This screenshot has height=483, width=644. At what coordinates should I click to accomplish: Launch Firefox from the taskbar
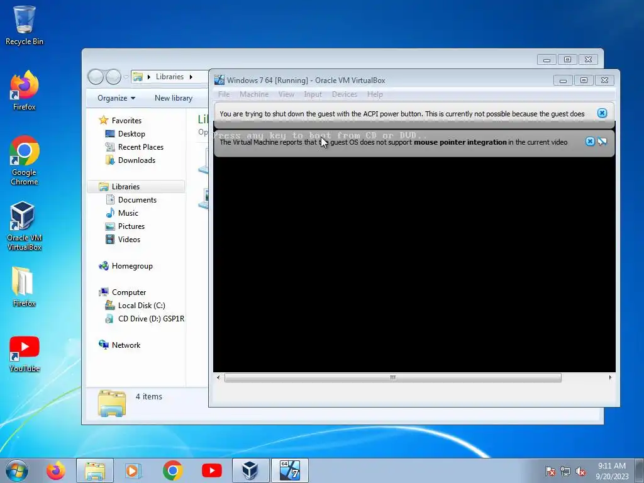[55, 470]
